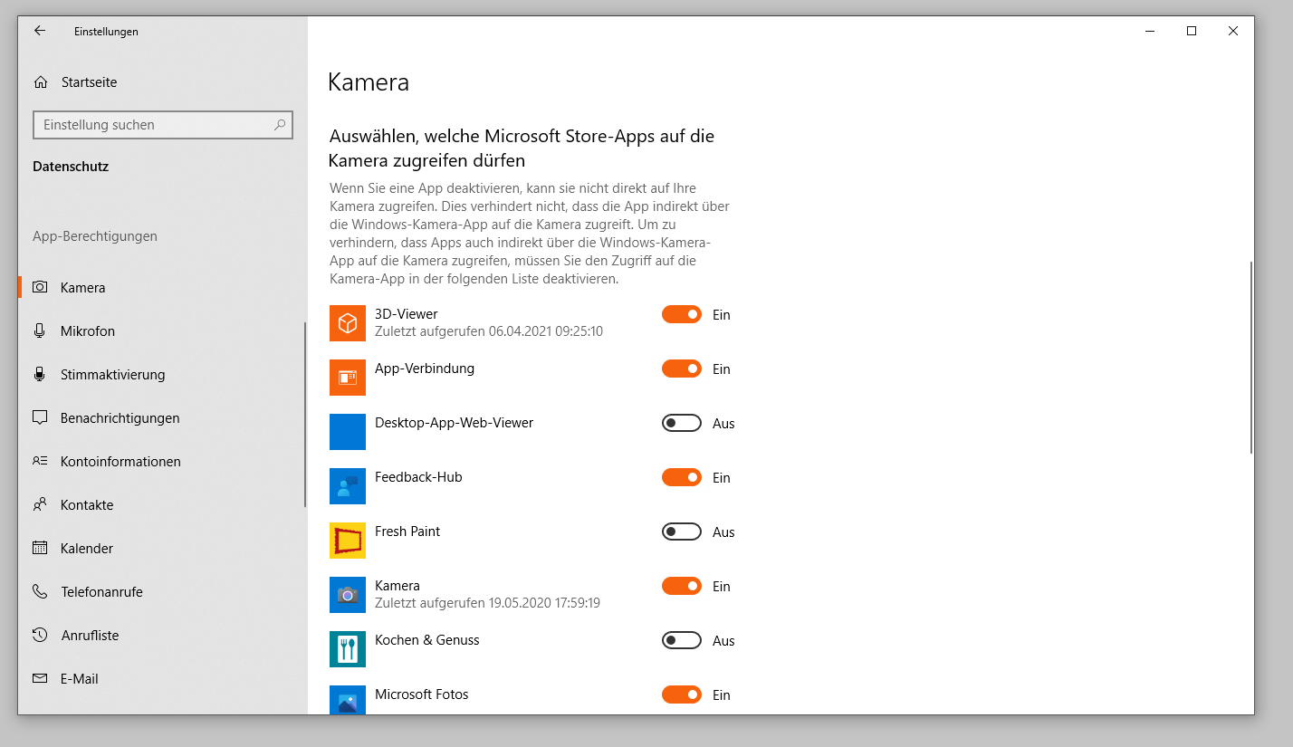Click the back arrow in Einstellungen
The width and height of the screenshot is (1293, 747).
tap(39, 31)
